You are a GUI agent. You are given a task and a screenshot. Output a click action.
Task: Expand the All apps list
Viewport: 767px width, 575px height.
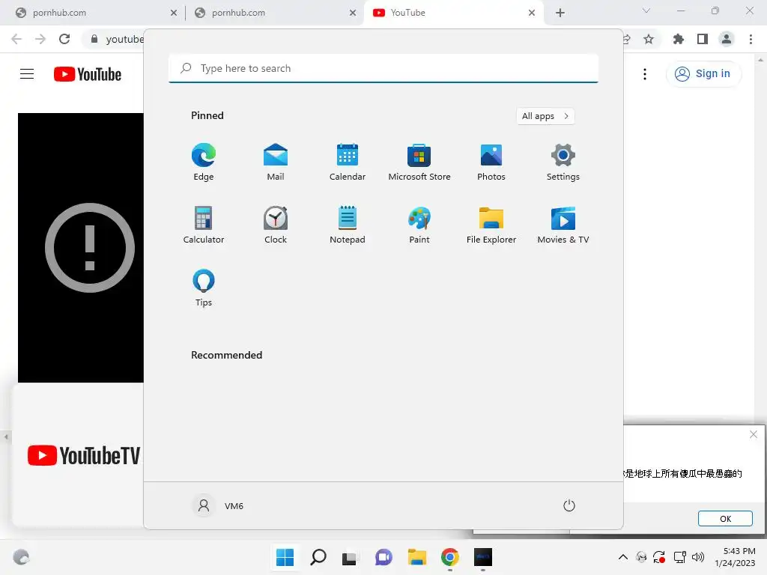coord(545,116)
